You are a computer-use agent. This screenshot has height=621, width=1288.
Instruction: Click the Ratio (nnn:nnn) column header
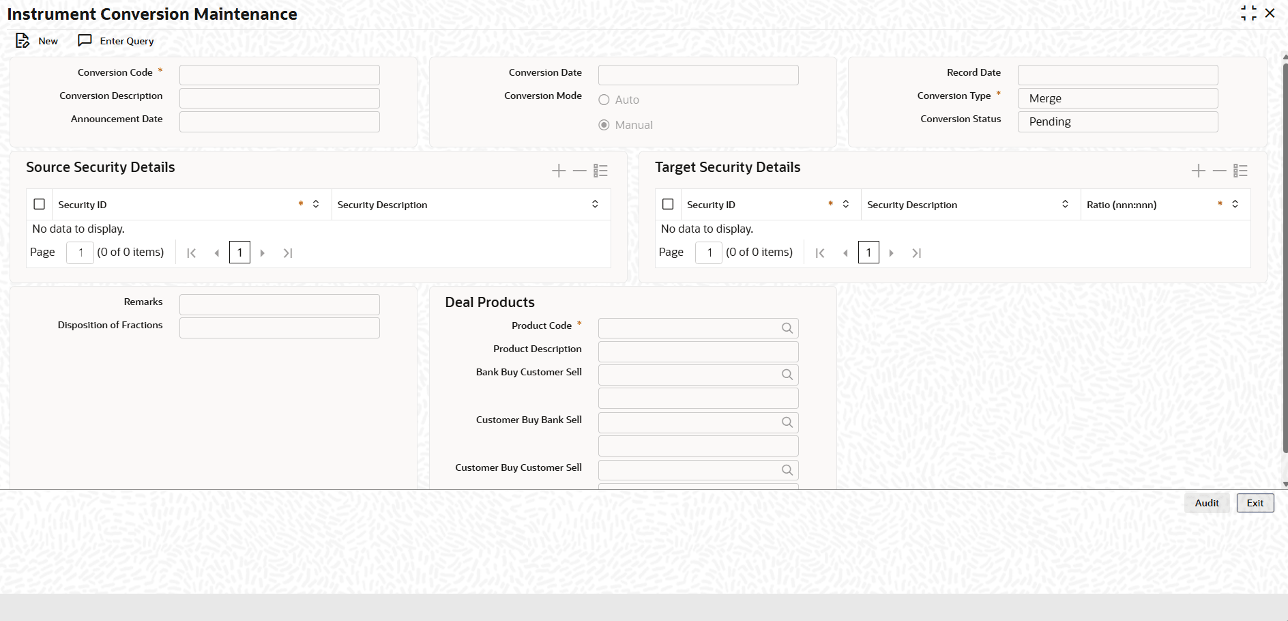(x=1122, y=205)
